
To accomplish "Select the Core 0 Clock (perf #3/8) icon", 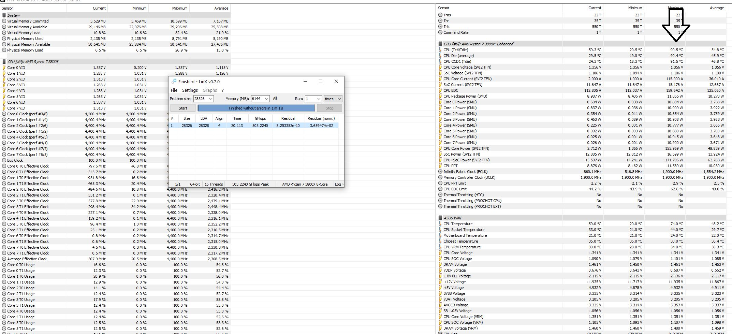I will pyautogui.click(x=4, y=114).
